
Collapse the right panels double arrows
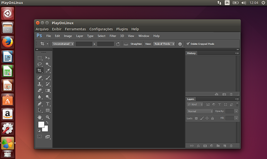click(x=237, y=50)
